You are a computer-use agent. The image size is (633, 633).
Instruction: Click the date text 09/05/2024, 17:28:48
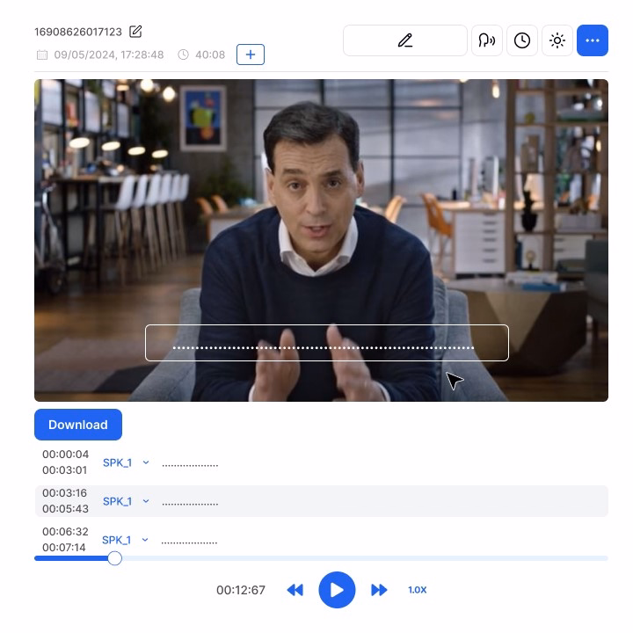[x=109, y=55]
